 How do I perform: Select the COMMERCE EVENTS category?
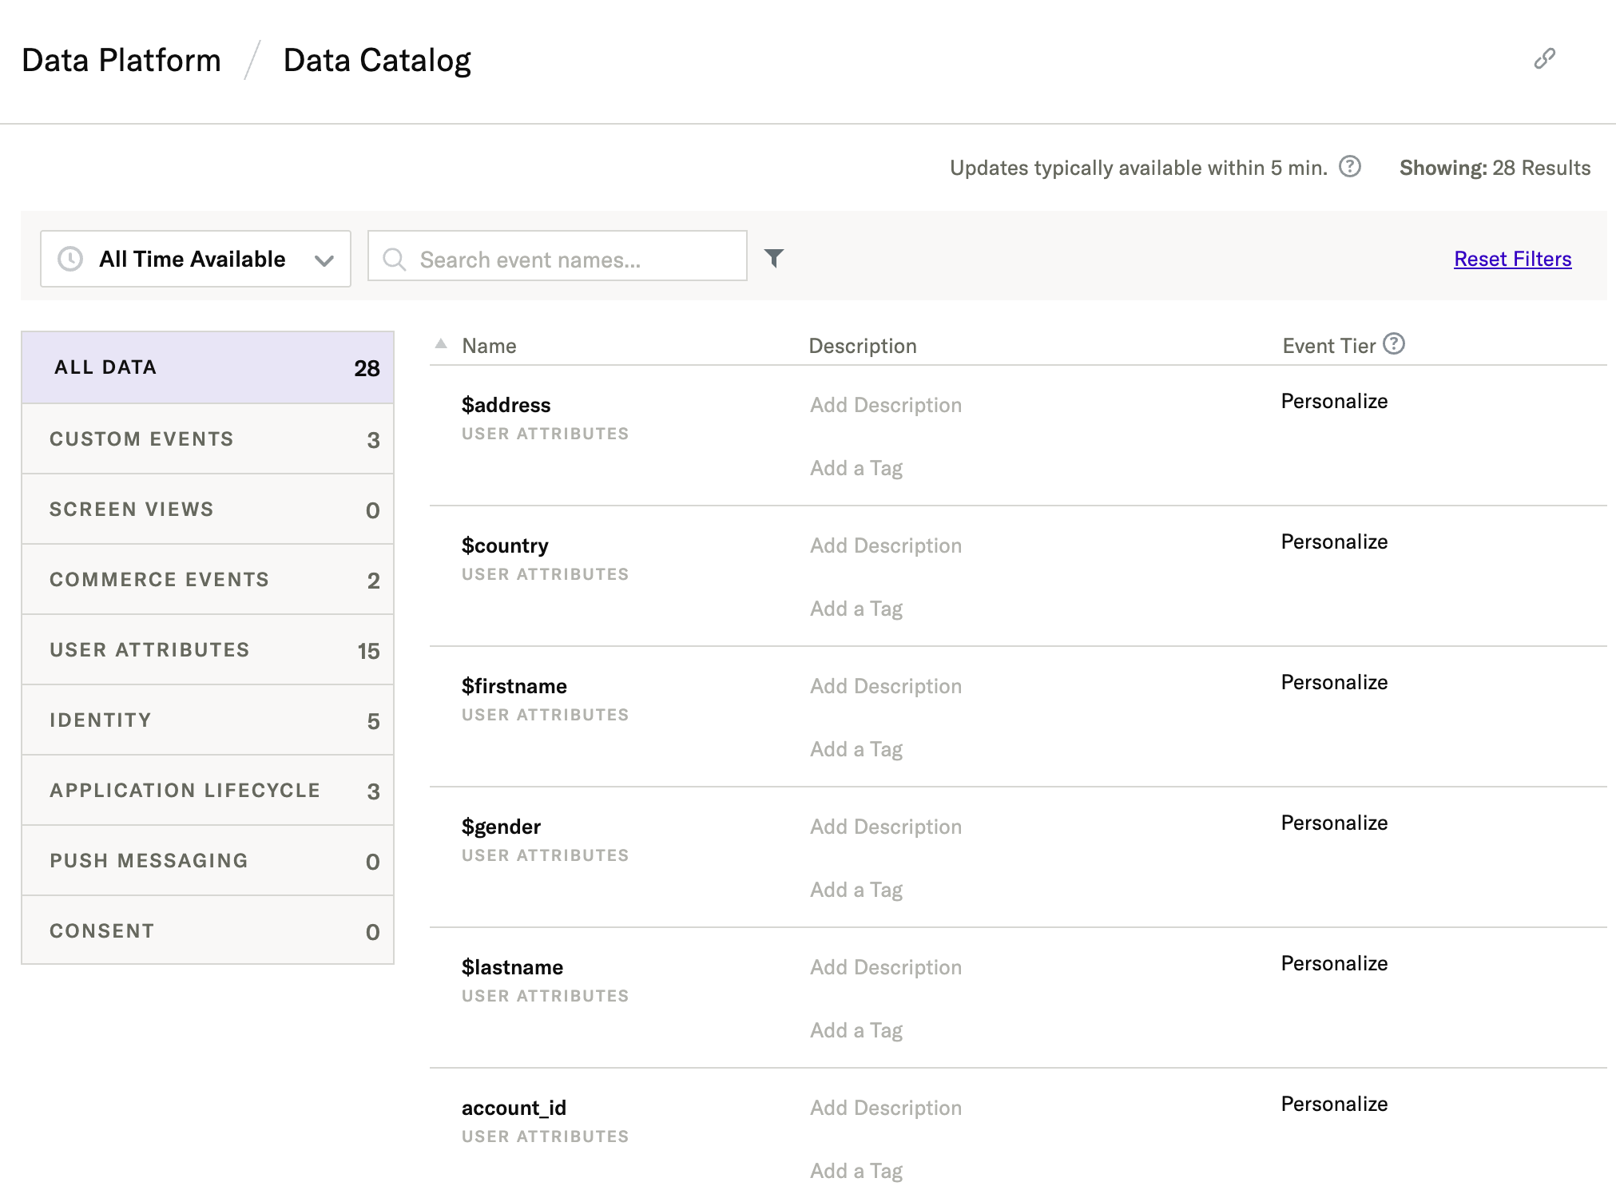pyautogui.click(x=208, y=579)
